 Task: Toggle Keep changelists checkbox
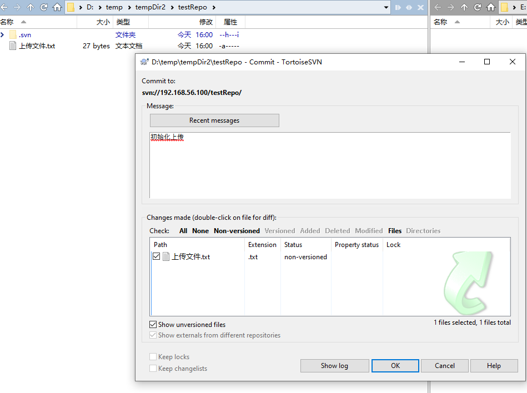click(153, 369)
